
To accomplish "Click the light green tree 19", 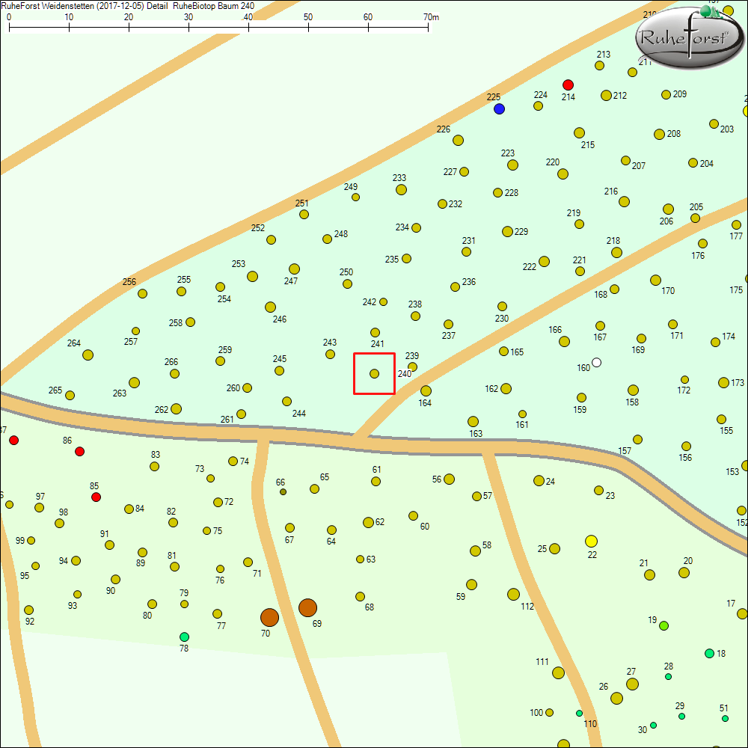I will click(663, 625).
